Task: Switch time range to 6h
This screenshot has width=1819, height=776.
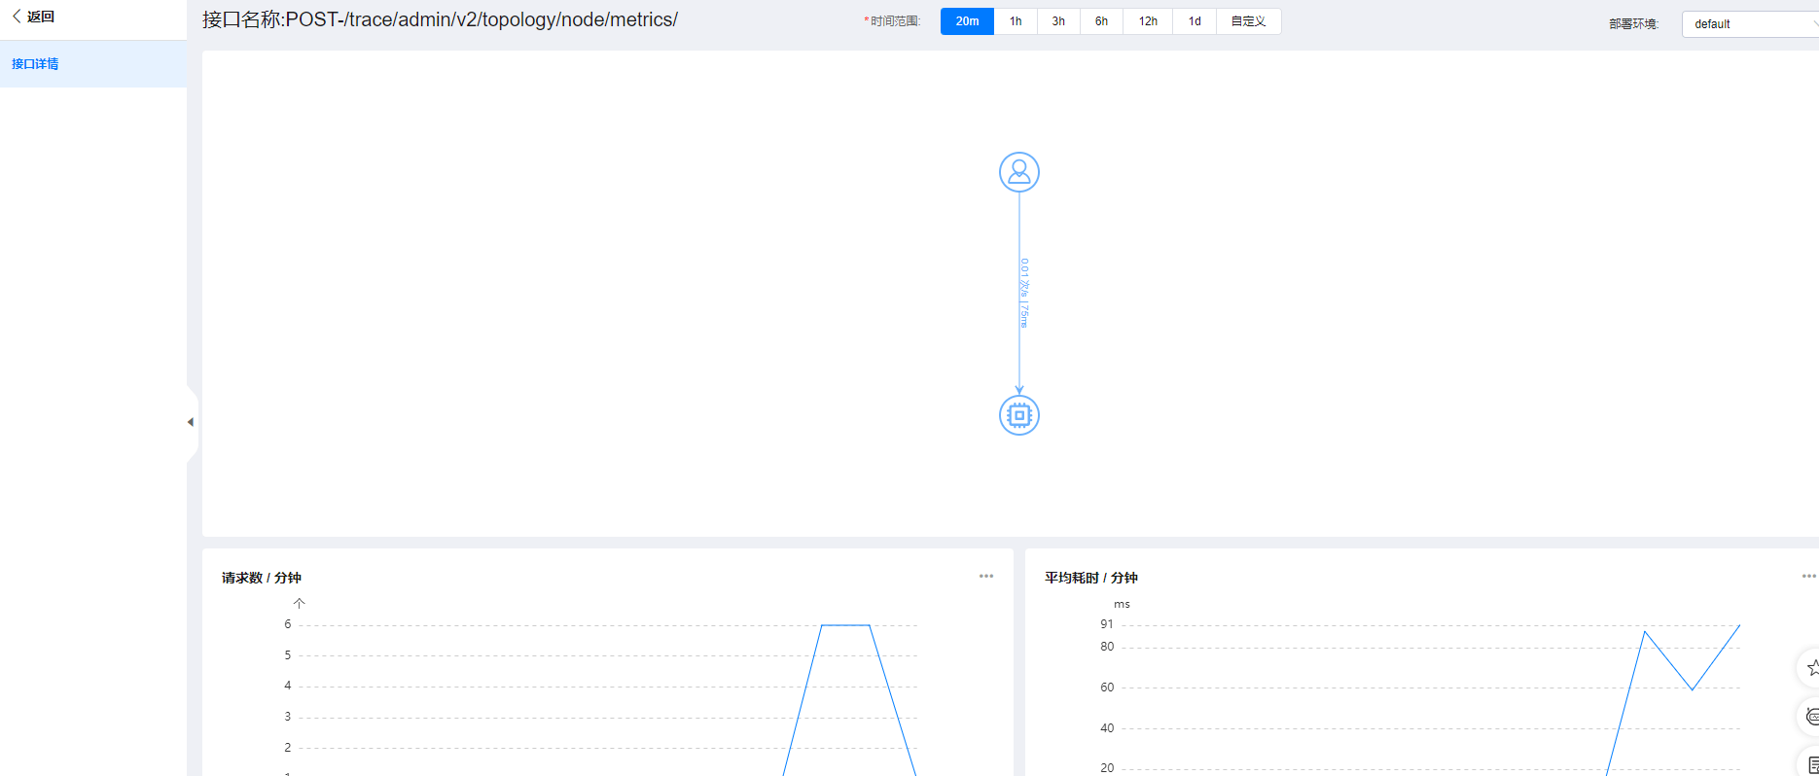Action: click(x=1101, y=21)
